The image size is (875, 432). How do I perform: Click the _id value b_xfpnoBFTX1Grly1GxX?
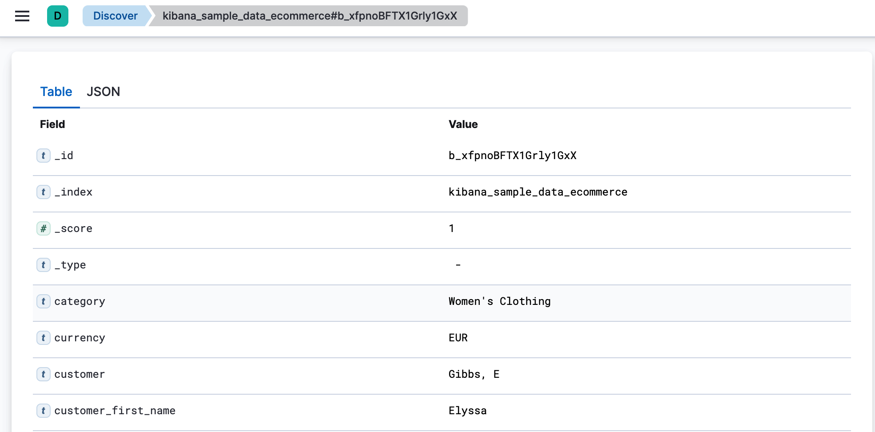click(x=512, y=156)
